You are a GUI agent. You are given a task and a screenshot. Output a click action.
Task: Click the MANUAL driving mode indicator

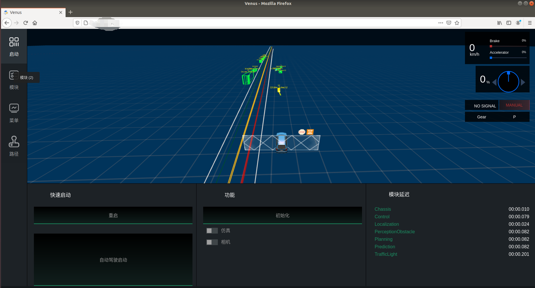coord(514,105)
